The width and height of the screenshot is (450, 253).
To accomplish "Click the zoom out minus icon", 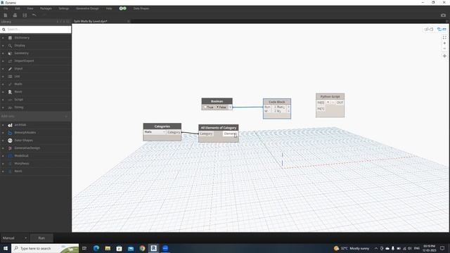I will 444,48.
